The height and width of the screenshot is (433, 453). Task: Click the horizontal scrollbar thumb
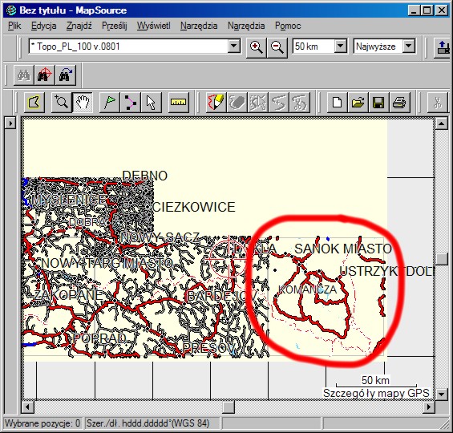click(x=229, y=407)
